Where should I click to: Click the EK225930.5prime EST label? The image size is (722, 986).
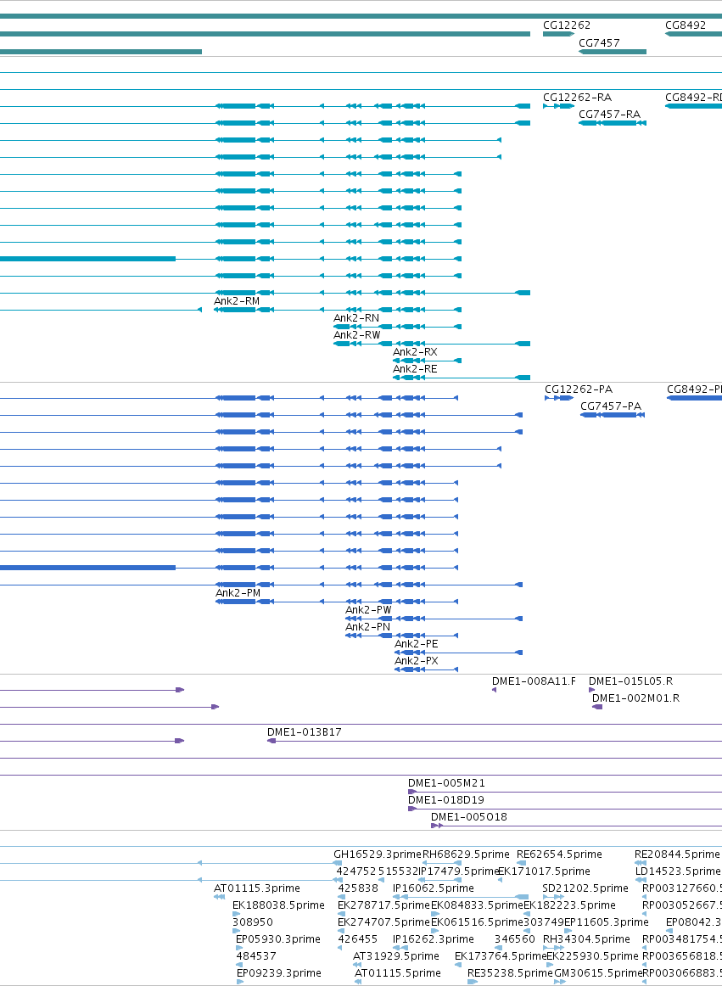click(x=592, y=956)
